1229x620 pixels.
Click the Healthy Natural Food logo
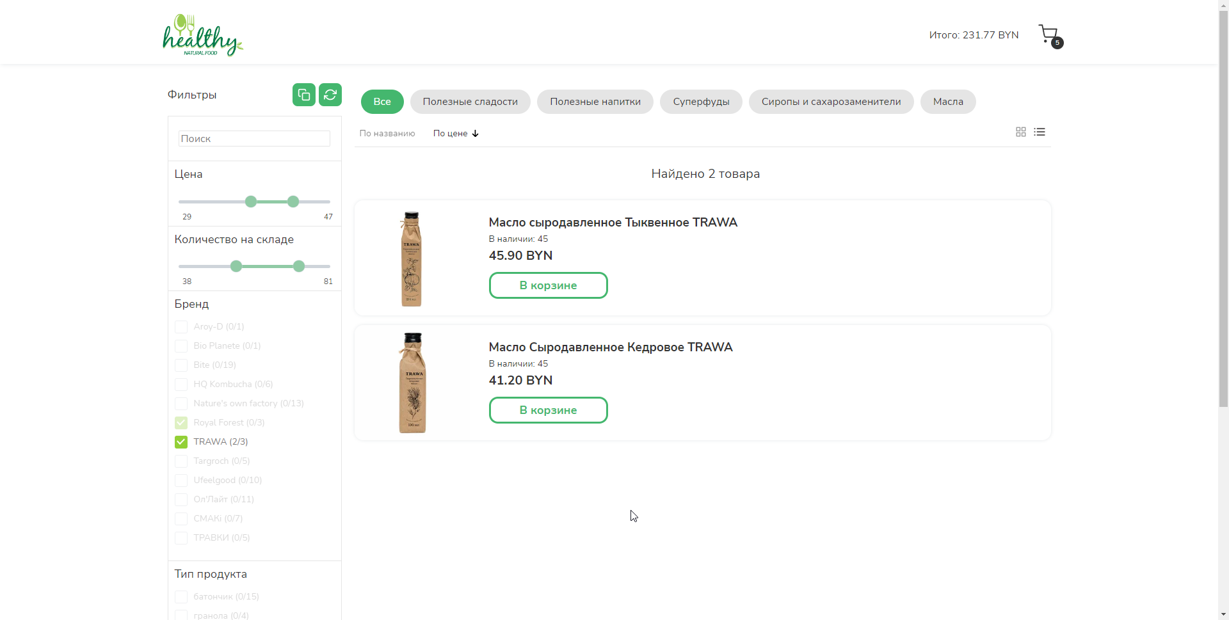coord(203,35)
